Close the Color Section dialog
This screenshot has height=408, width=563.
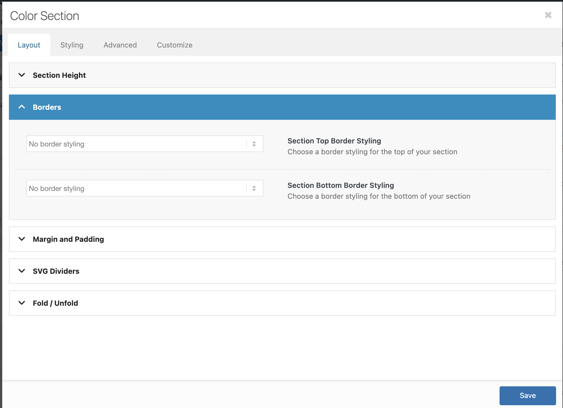(548, 15)
